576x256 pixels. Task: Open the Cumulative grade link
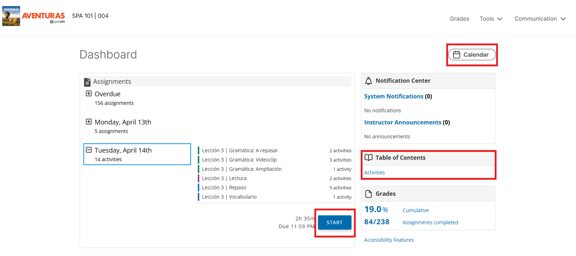click(416, 210)
